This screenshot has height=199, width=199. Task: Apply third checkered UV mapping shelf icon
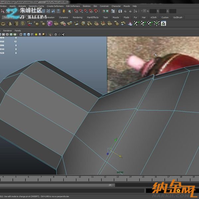pos(150,24)
